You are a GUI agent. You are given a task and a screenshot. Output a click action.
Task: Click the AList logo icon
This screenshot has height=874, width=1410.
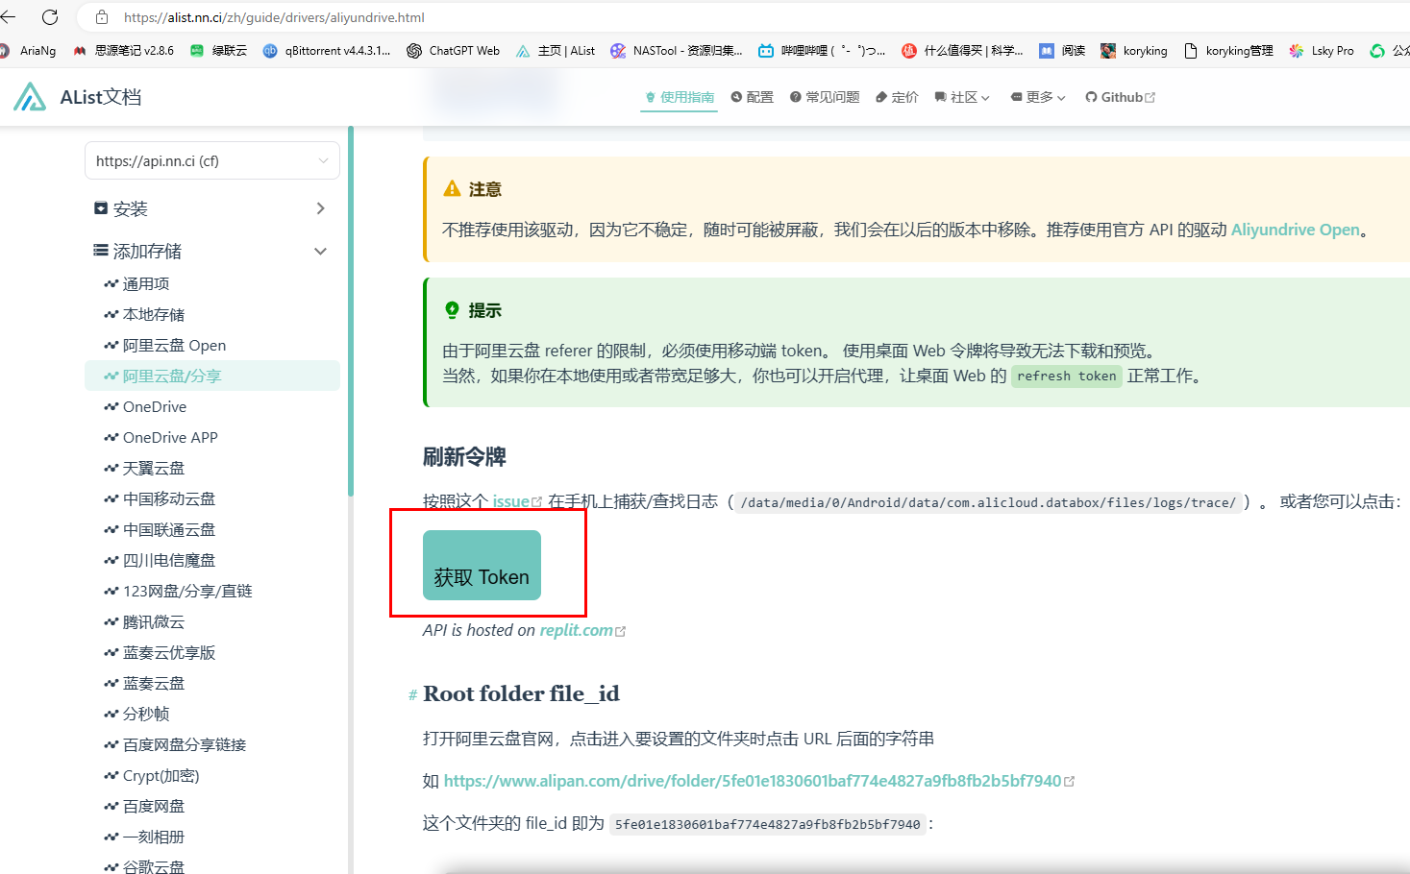30,97
